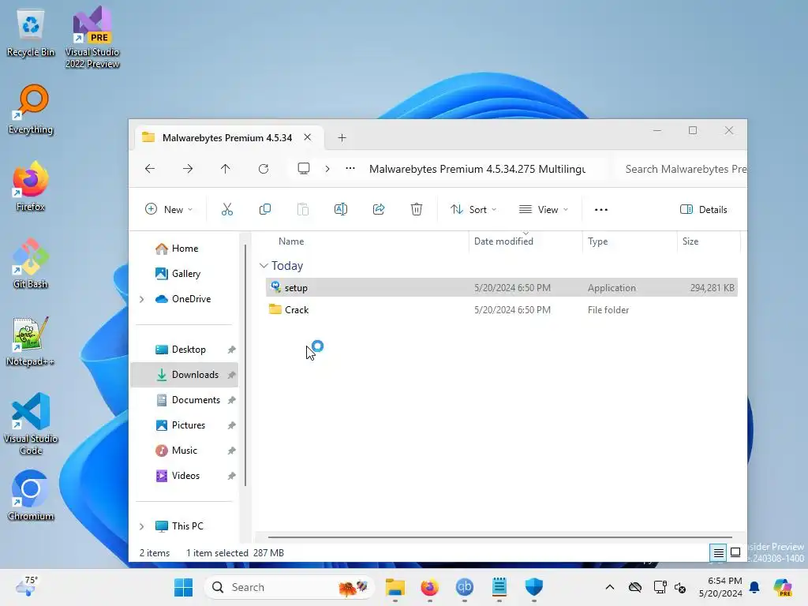The image size is (808, 606).
Task: Go back with the left arrow
Action: tap(150, 169)
